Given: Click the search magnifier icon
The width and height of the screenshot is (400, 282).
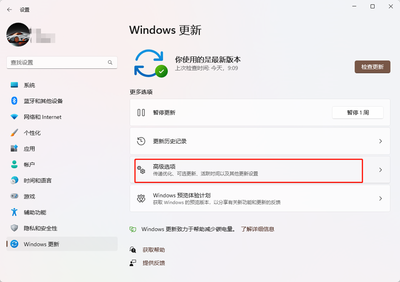Looking at the screenshot, I should [x=110, y=62].
